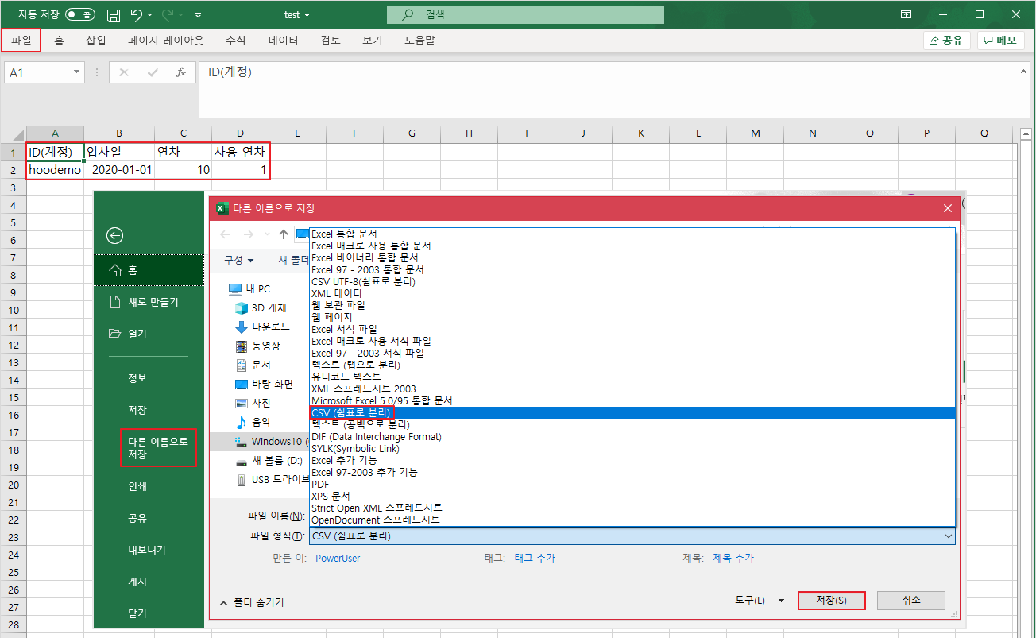Viewport: 1036px width, 638px height.
Task: Click the Undo arrow icon
Action: (137, 14)
